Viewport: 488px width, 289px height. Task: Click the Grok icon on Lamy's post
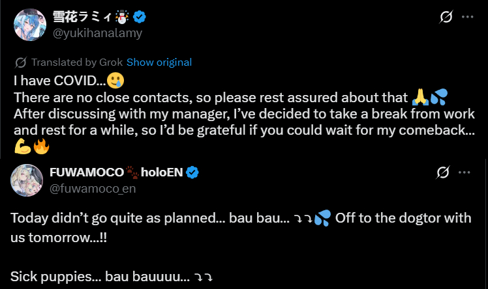tap(447, 17)
